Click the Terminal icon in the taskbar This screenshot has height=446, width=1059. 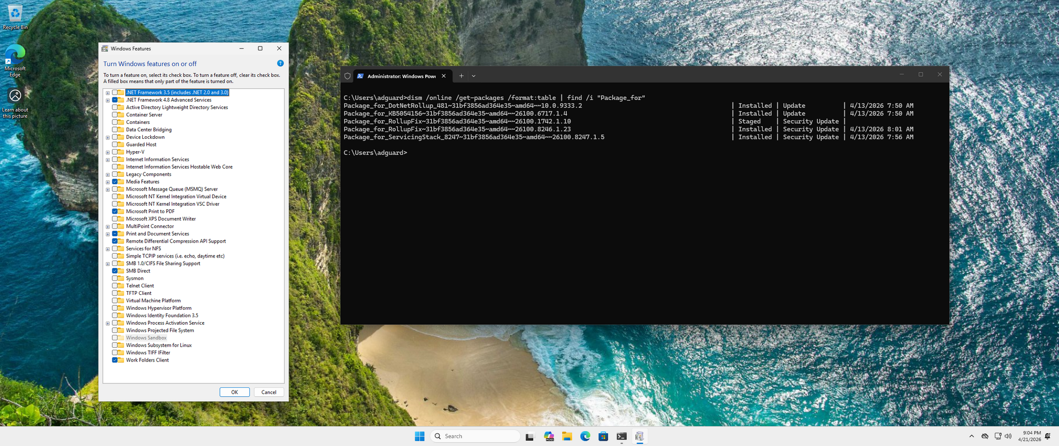click(621, 436)
